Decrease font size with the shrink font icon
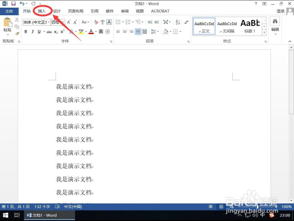This screenshot has height=221, width=294. click(75, 22)
